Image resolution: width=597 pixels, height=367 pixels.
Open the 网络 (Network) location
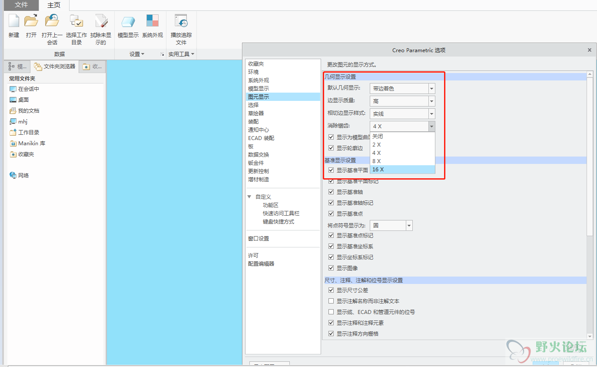[x=19, y=175]
